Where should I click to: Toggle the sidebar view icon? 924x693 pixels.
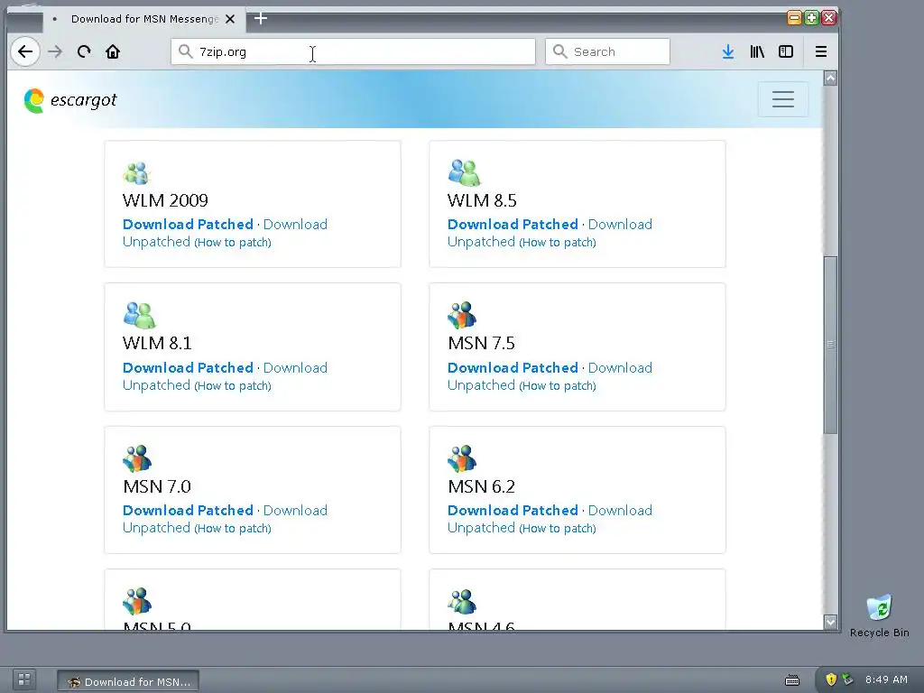[x=786, y=51]
